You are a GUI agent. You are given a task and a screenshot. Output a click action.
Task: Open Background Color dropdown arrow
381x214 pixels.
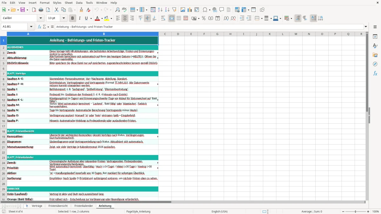point(111,18)
